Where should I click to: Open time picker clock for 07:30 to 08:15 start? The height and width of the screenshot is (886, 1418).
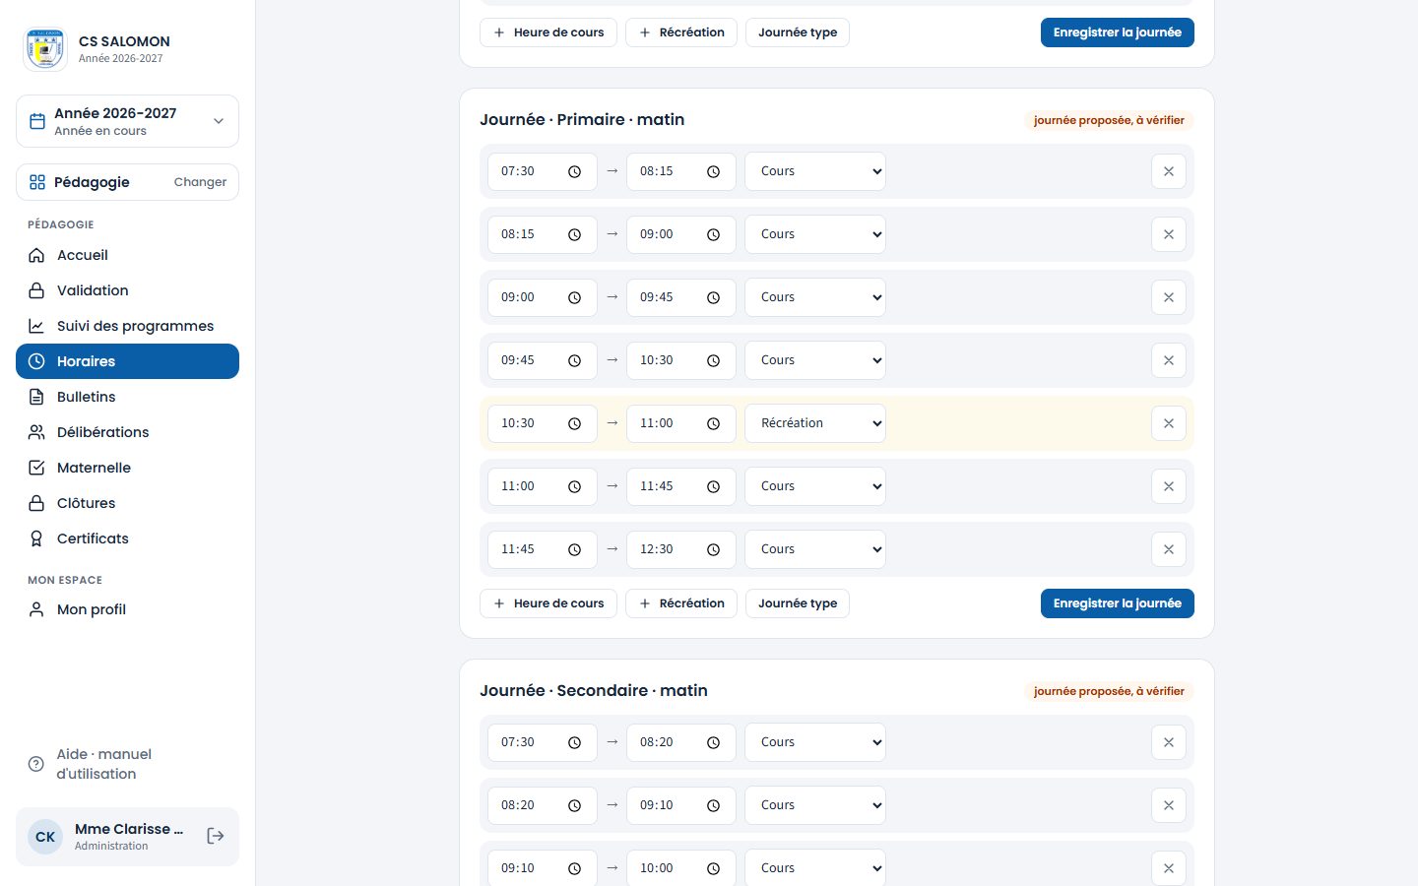(575, 171)
